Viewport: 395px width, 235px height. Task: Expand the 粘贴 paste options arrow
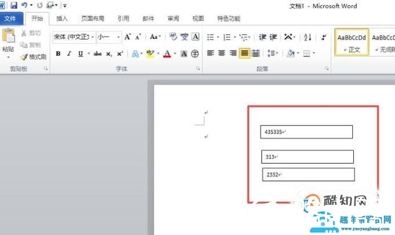[8, 57]
